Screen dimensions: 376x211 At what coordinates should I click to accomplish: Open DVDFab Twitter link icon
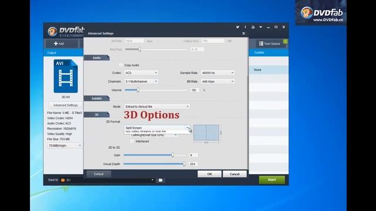[237, 27]
